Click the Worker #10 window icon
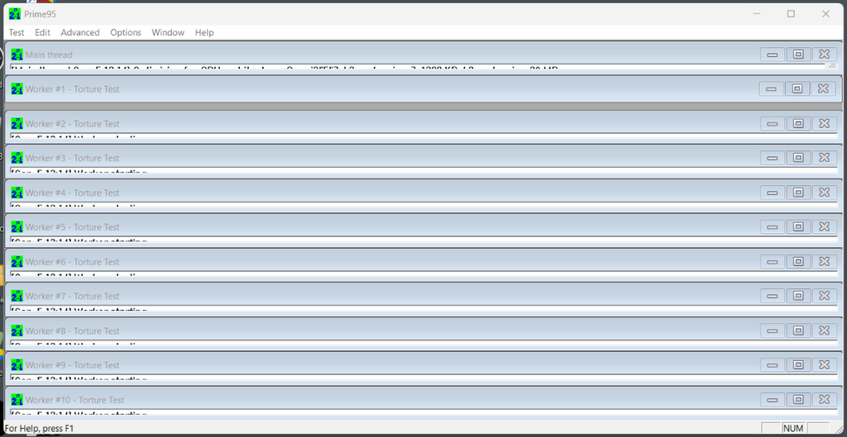 (x=17, y=400)
